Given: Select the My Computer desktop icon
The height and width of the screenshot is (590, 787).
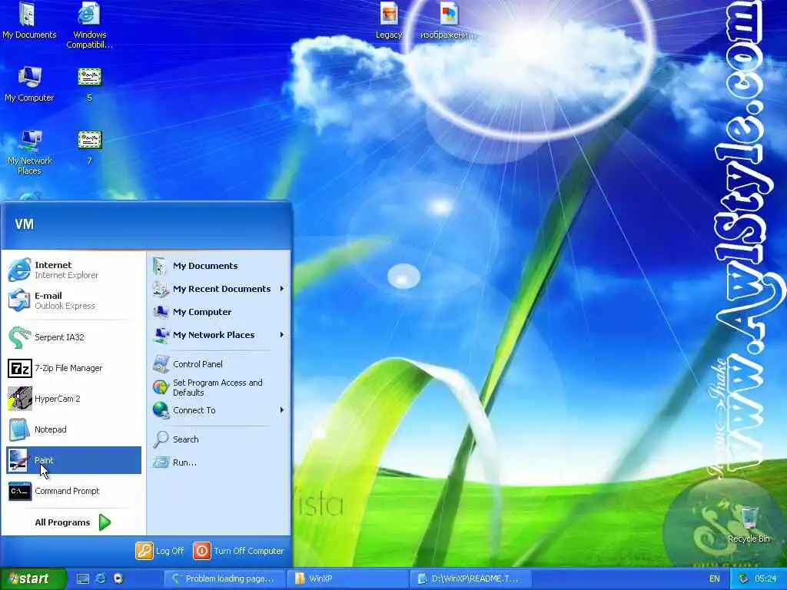Looking at the screenshot, I should [29, 83].
